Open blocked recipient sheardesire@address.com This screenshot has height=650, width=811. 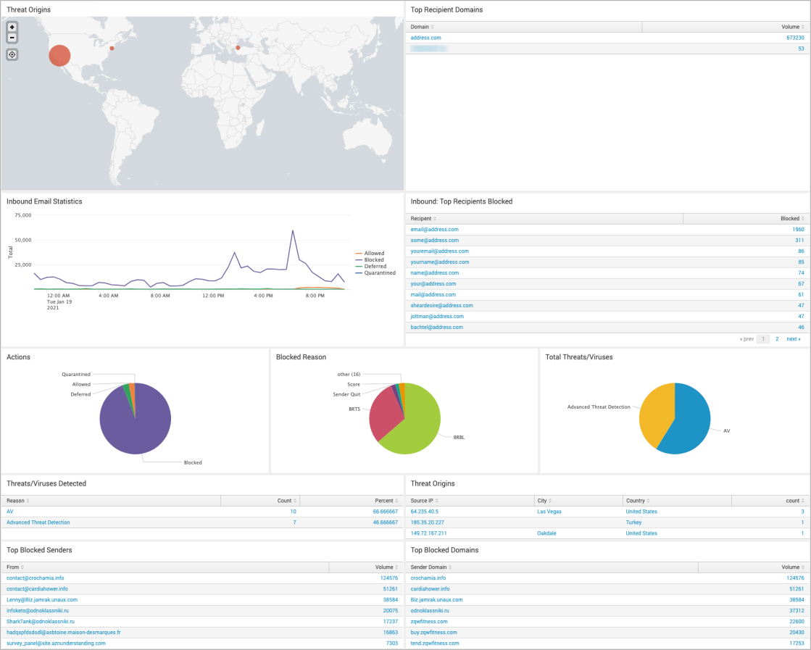441,306
